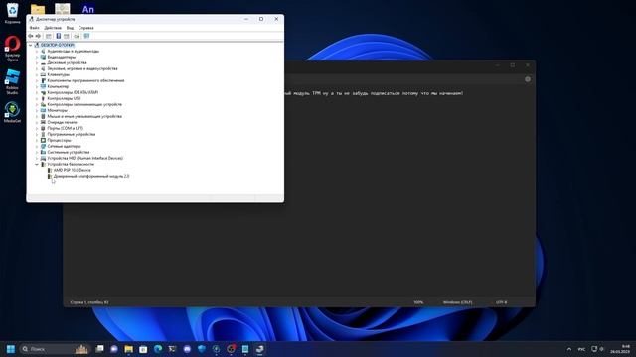Open the Вид menu

(x=70, y=28)
